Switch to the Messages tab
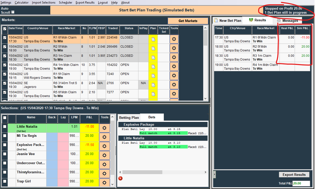Viewport: 315px width, 189px height. (x=287, y=21)
